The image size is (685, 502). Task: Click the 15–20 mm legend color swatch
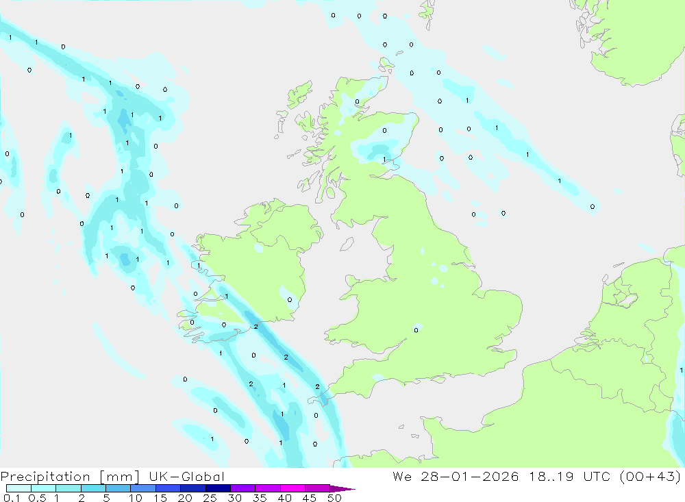(169, 488)
